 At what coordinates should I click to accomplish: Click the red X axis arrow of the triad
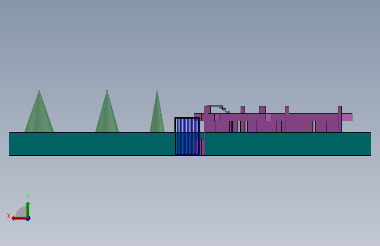coord(19,218)
